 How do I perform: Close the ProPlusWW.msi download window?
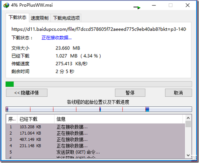(188, 5)
